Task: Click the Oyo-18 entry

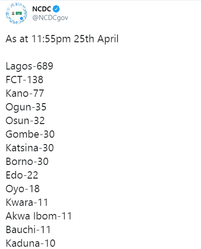Action: click(x=23, y=189)
